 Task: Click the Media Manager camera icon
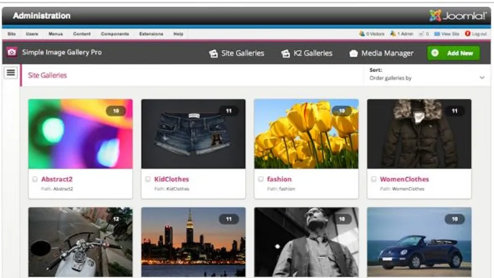click(353, 54)
